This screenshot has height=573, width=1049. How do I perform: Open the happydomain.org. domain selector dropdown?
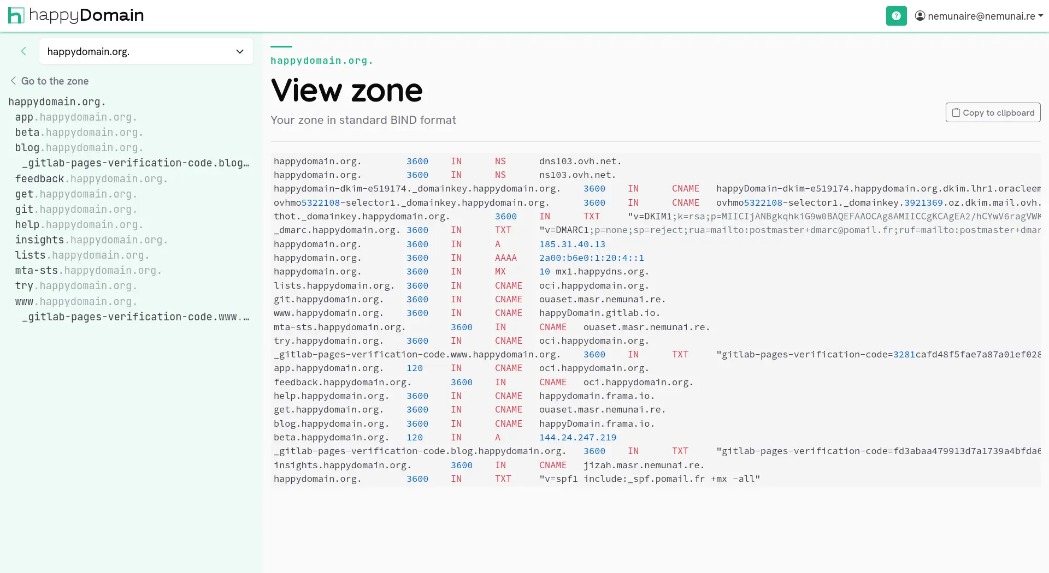point(146,51)
